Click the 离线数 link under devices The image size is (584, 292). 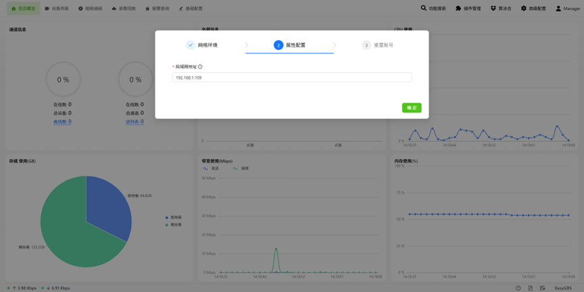62,122
